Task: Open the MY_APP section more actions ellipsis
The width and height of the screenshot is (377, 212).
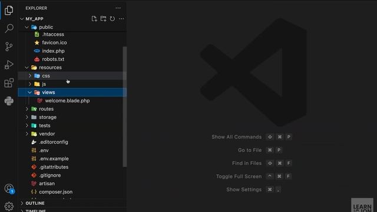Action: [x=121, y=19]
